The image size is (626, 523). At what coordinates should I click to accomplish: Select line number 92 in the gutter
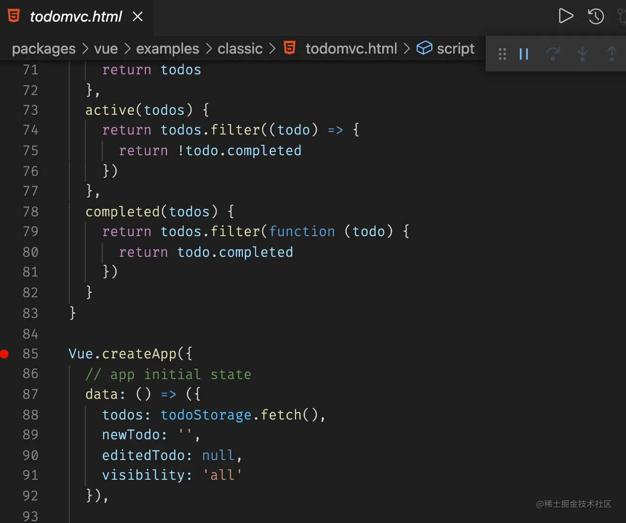click(31, 496)
